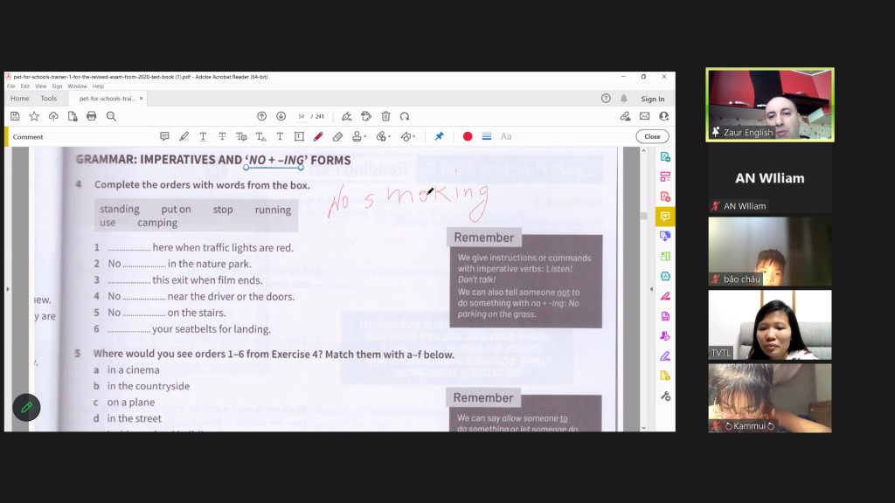Go to the next page arrow
This screenshot has height=503, width=895.
point(281,116)
